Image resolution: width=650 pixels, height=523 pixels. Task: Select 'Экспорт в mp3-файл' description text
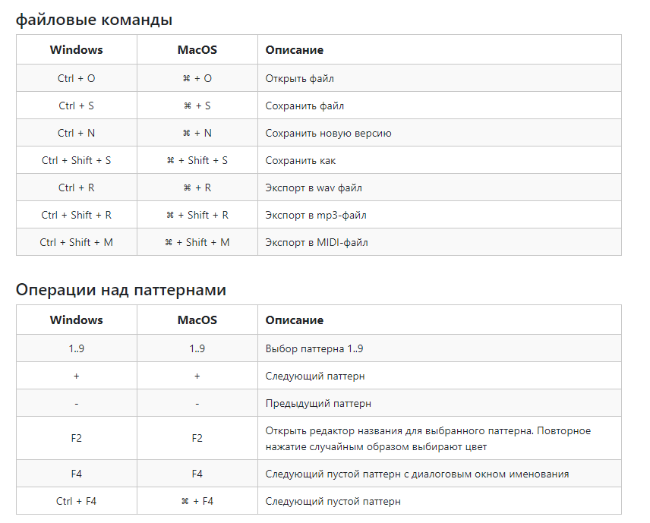[x=316, y=216]
